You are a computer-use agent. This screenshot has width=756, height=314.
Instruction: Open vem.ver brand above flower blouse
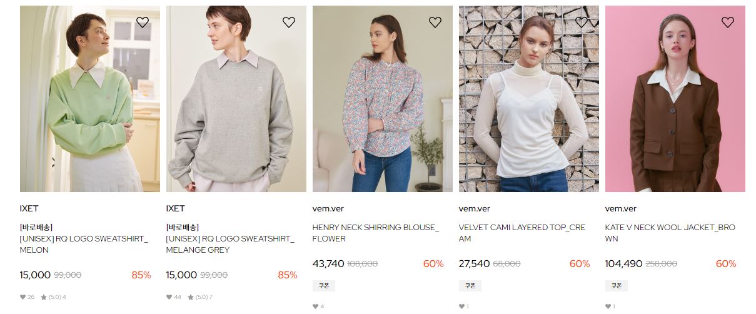(328, 208)
